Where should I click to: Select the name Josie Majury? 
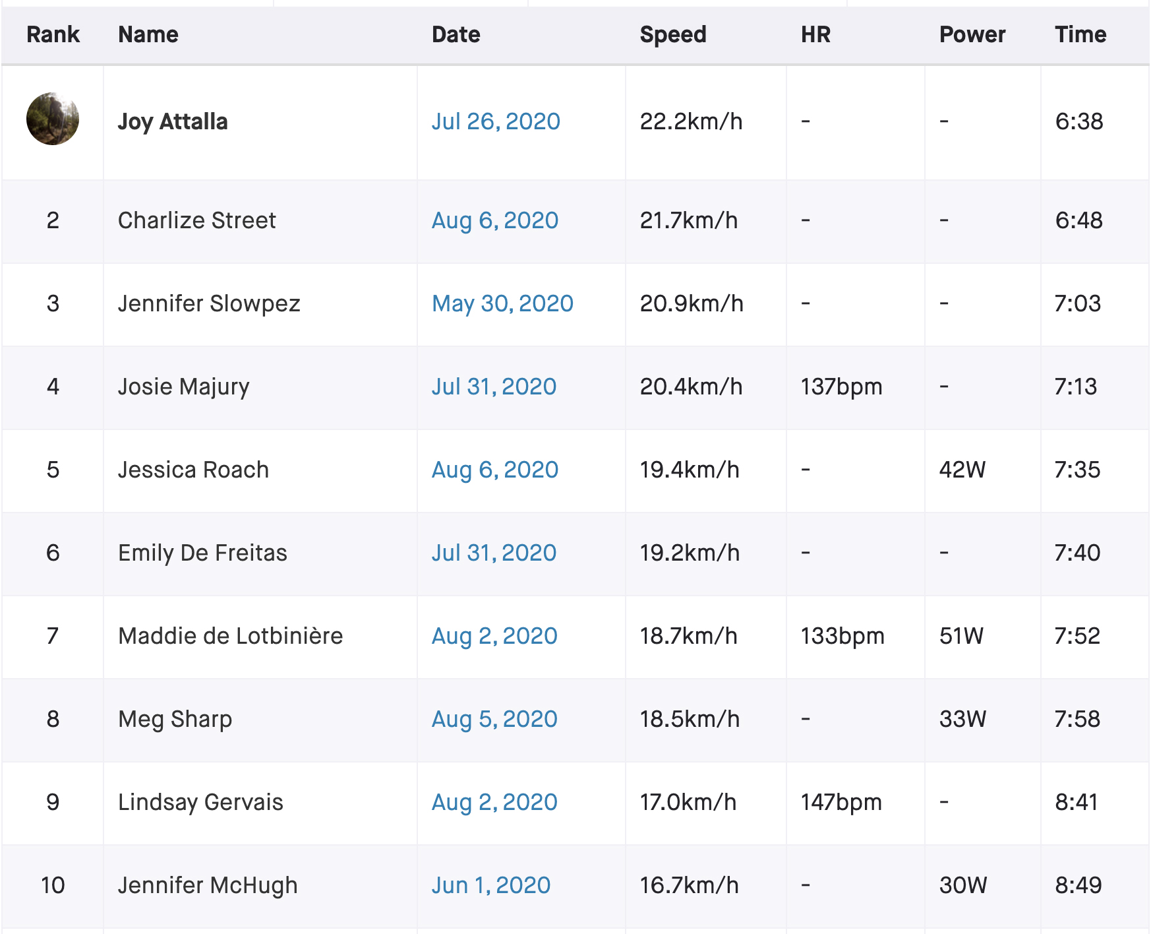click(x=184, y=387)
